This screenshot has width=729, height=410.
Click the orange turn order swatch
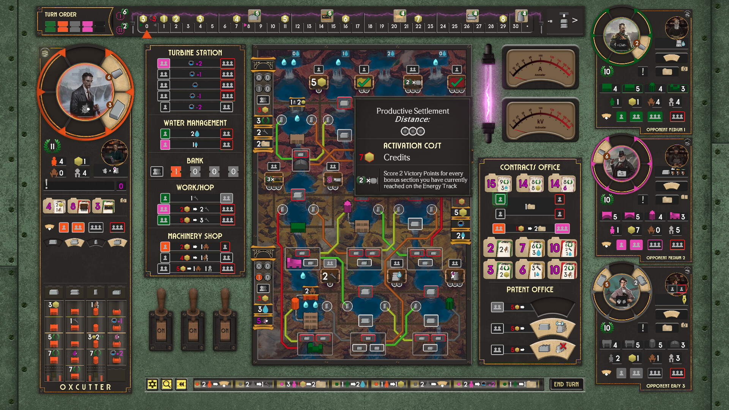(x=63, y=26)
